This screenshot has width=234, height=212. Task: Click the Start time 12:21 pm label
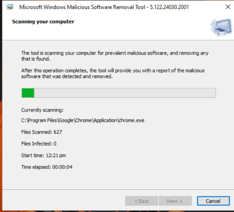coord(43,155)
